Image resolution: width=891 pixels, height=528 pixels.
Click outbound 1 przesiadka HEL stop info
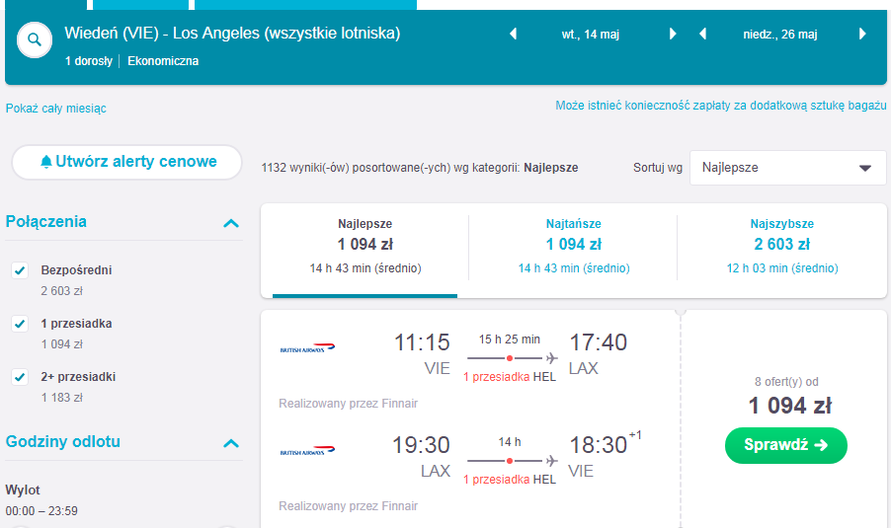coord(509,377)
